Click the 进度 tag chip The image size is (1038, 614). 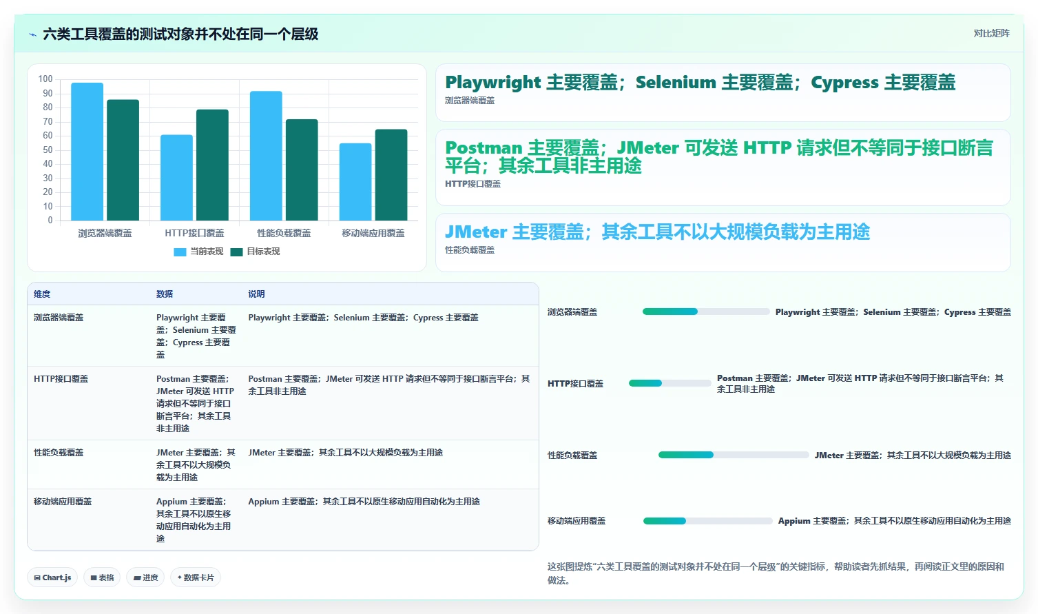146,577
